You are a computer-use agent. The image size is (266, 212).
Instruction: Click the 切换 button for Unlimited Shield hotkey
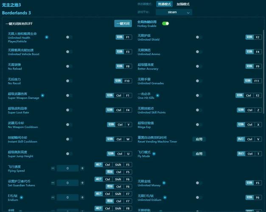pyautogui.click(x=249, y=37)
